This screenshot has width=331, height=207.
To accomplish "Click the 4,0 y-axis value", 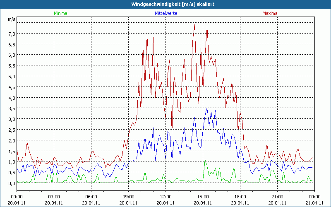I will pyautogui.click(x=12, y=98).
